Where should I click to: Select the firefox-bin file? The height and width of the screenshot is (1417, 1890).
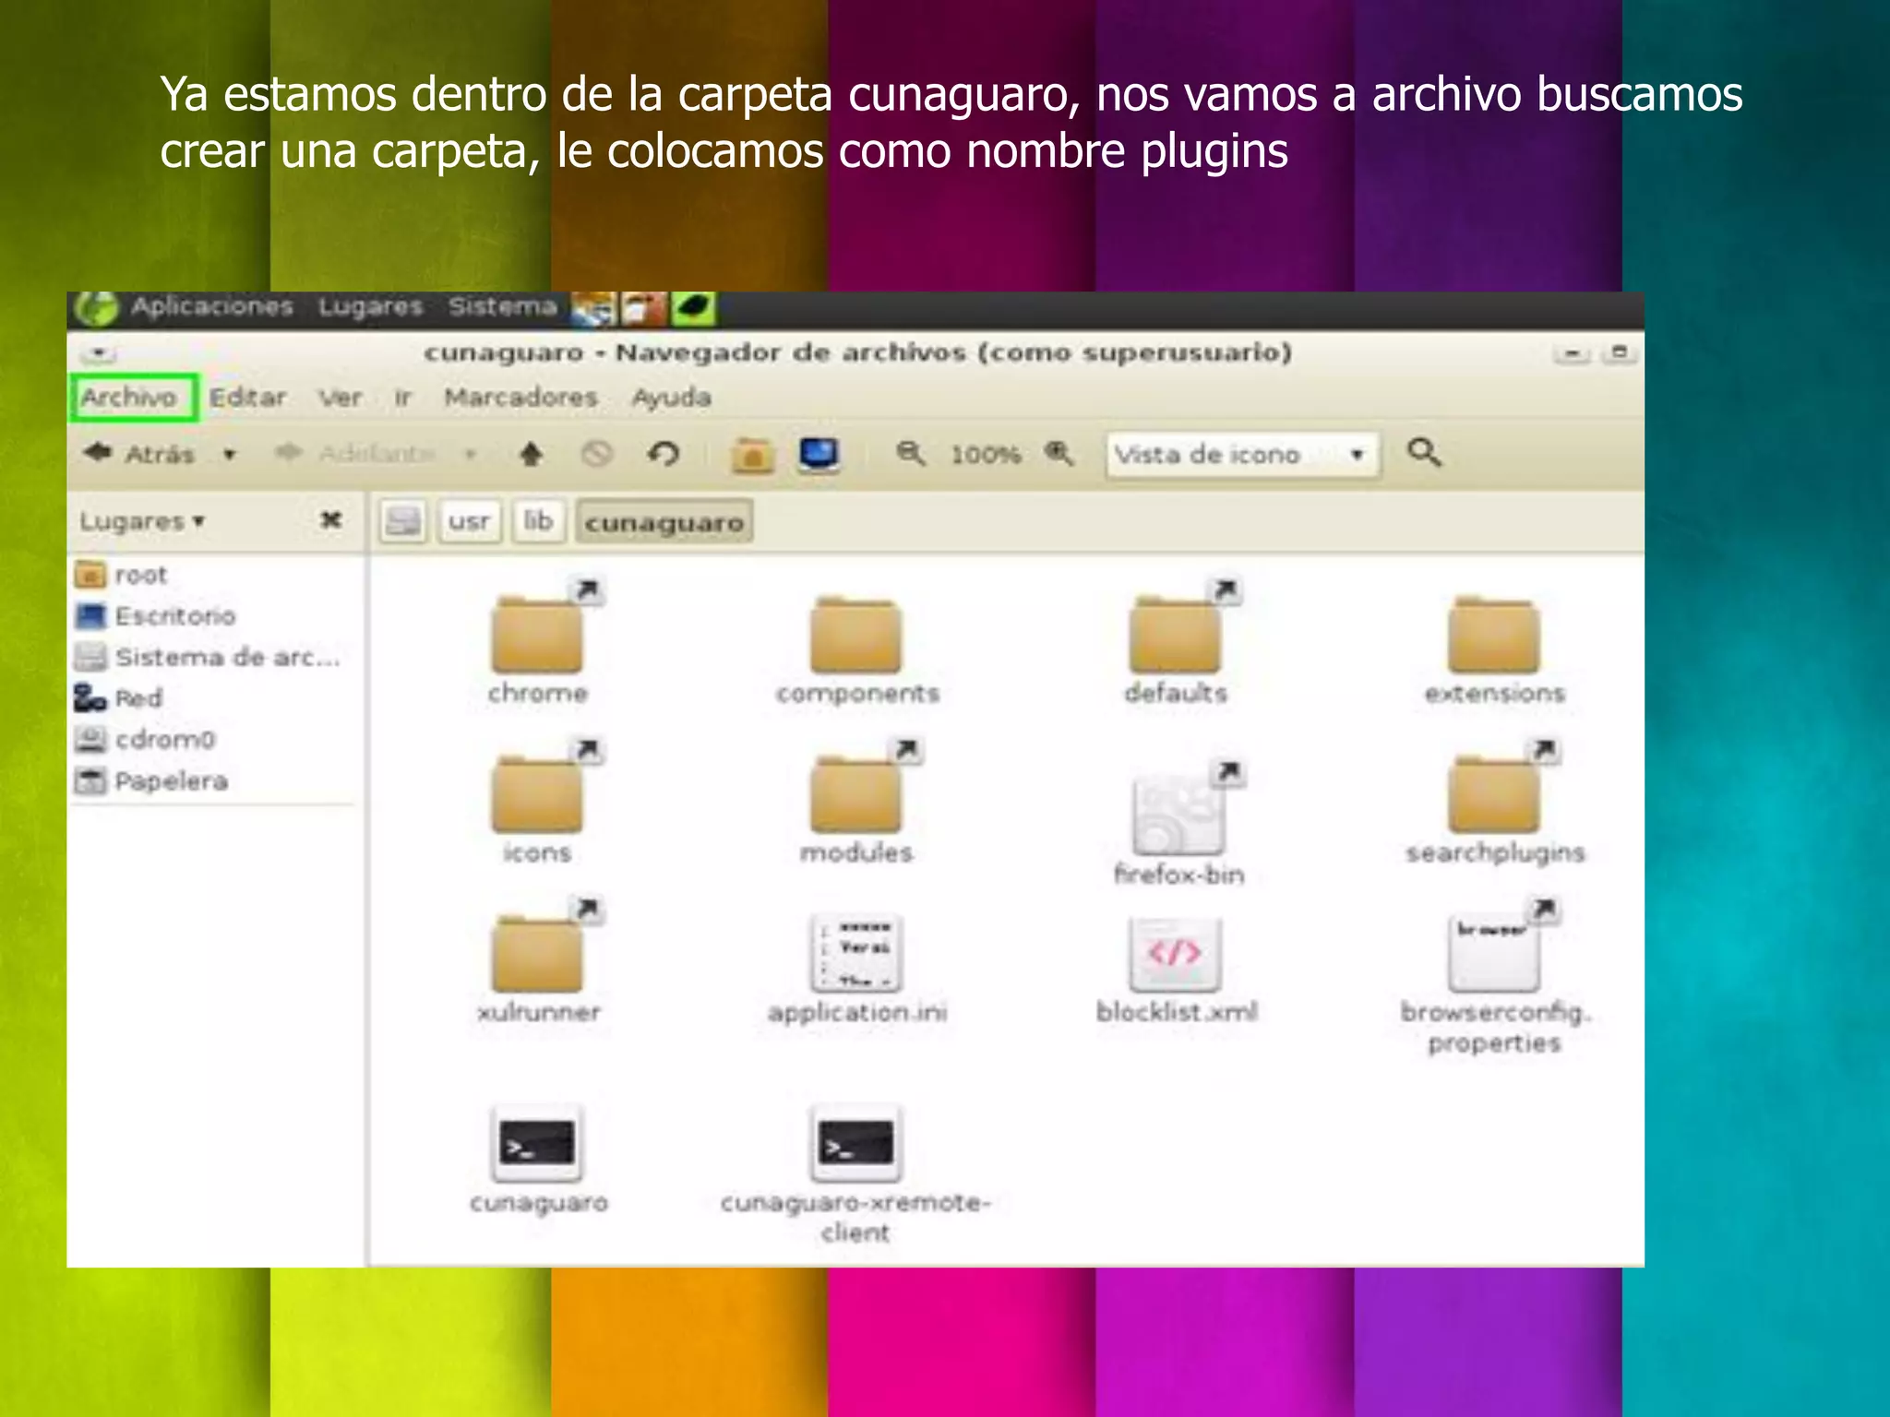(1179, 823)
